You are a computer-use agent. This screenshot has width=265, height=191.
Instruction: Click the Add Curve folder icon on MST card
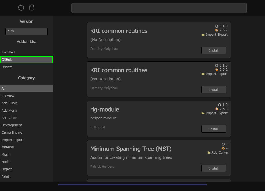pos(209,152)
